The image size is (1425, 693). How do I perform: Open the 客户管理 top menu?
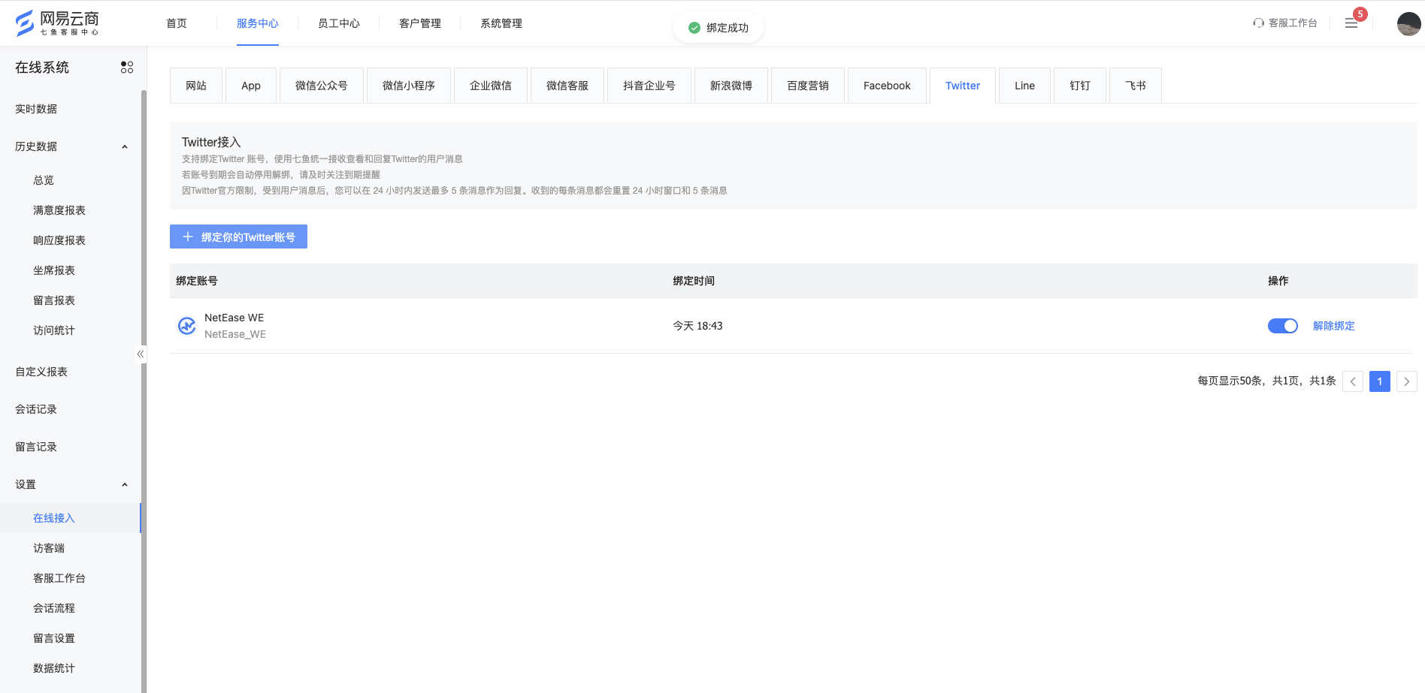[420, 23]
